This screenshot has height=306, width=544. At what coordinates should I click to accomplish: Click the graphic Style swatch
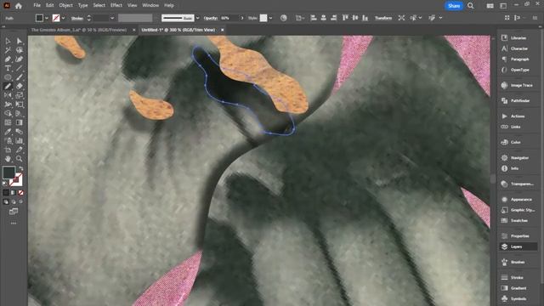pyautogui.click(x=263, y=18)
